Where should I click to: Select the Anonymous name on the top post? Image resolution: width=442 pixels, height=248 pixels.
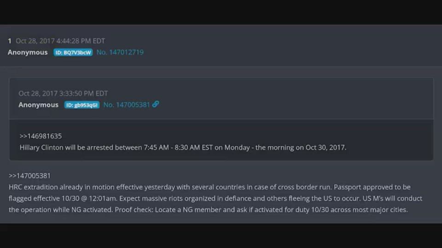coord(28,52)
